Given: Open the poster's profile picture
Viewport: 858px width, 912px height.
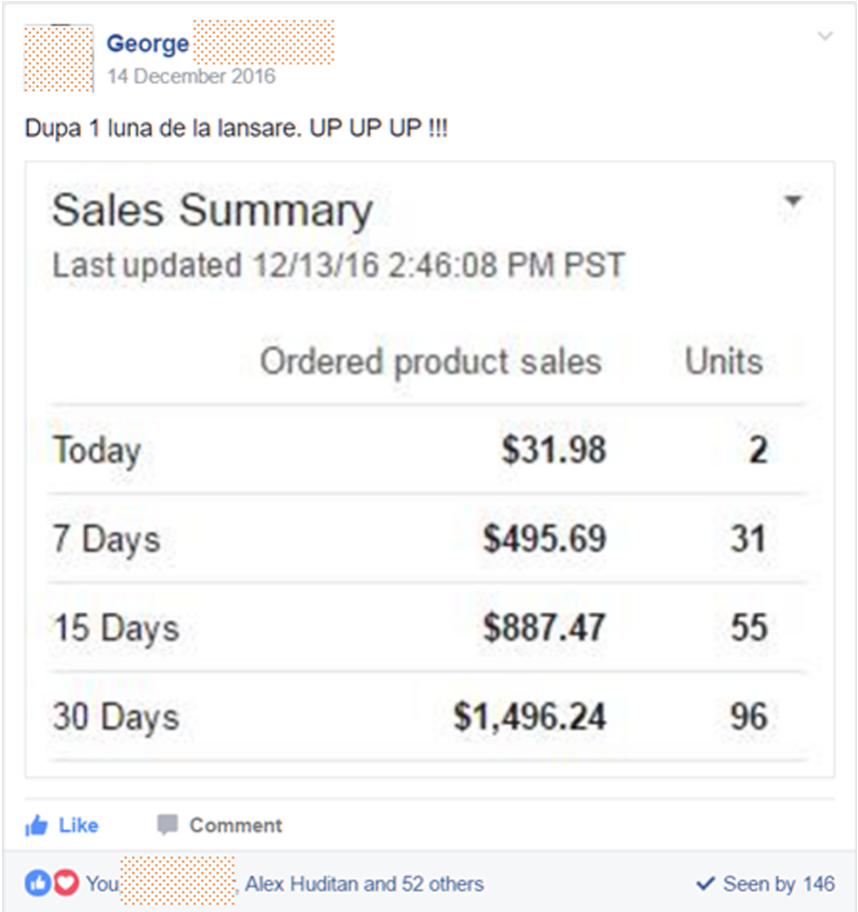Looking at the screenshot, I should click(x=59, y=58).
